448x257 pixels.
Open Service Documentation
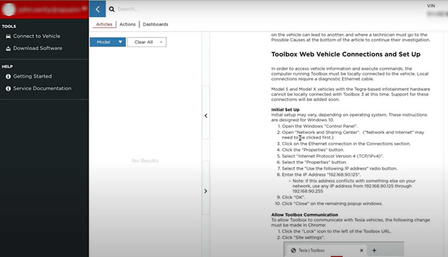42,88
